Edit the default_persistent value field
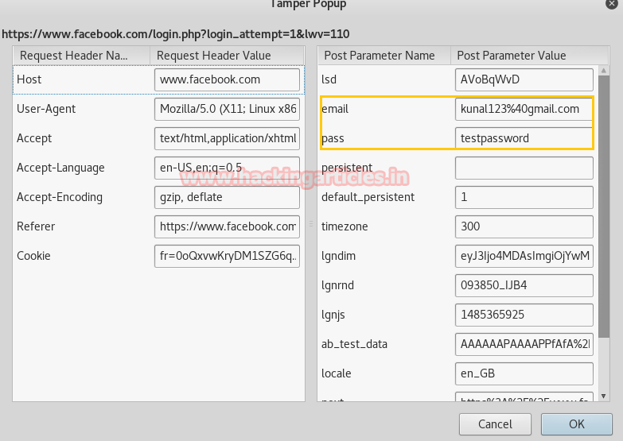623x441 pixels. (524, 197)
